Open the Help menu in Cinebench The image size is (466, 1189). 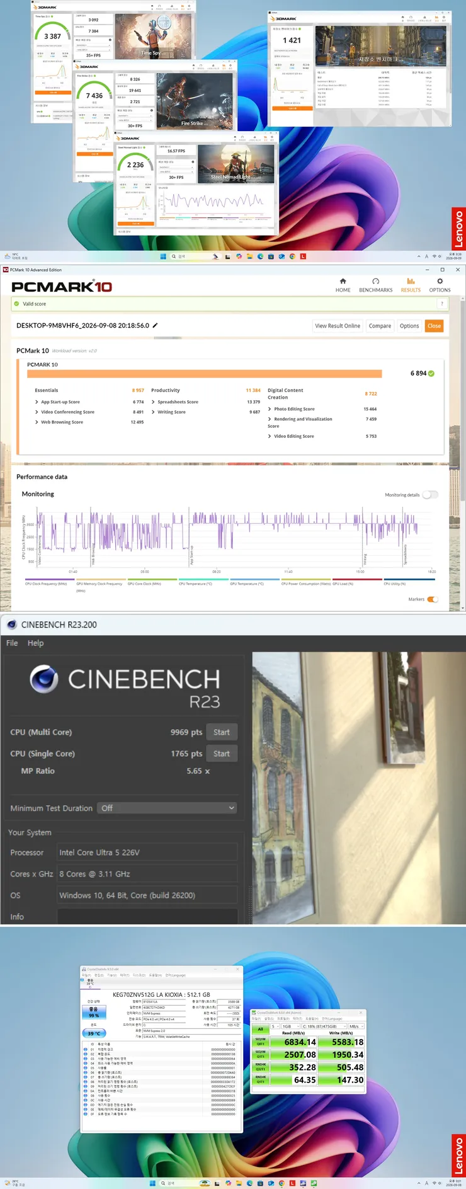pyautogui.click(x=36, y=643)
